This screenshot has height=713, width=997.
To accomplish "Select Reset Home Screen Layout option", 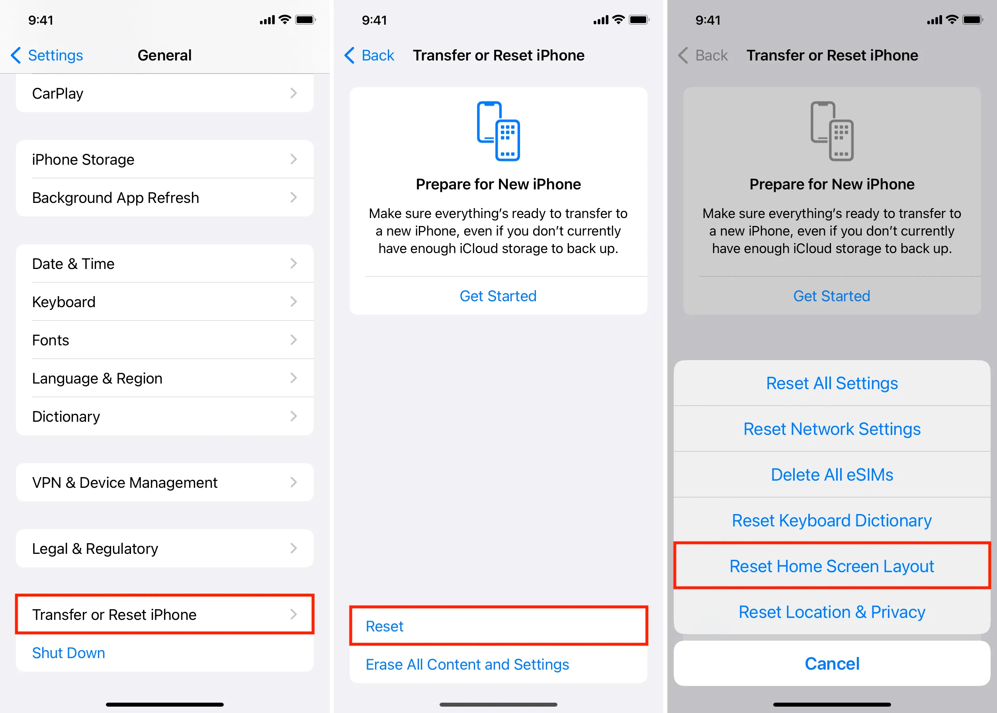I will (x=833, y=563).
